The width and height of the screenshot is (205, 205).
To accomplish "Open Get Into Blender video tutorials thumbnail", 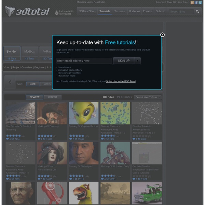I will click(147, 153).
